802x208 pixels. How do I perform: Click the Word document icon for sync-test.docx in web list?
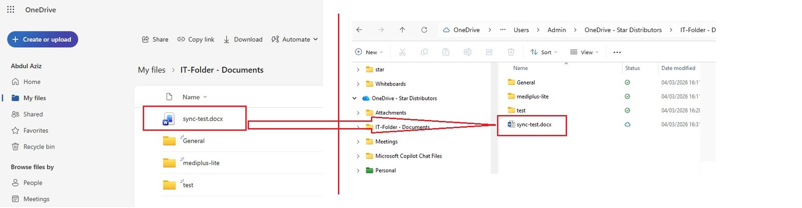[x=168, y=119]
